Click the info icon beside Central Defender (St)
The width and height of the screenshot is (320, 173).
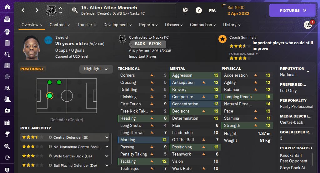[50, 137]
